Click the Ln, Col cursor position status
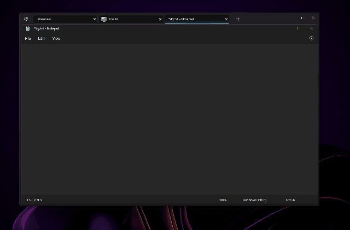Screen dimensions: 350x230 point(34,200)
